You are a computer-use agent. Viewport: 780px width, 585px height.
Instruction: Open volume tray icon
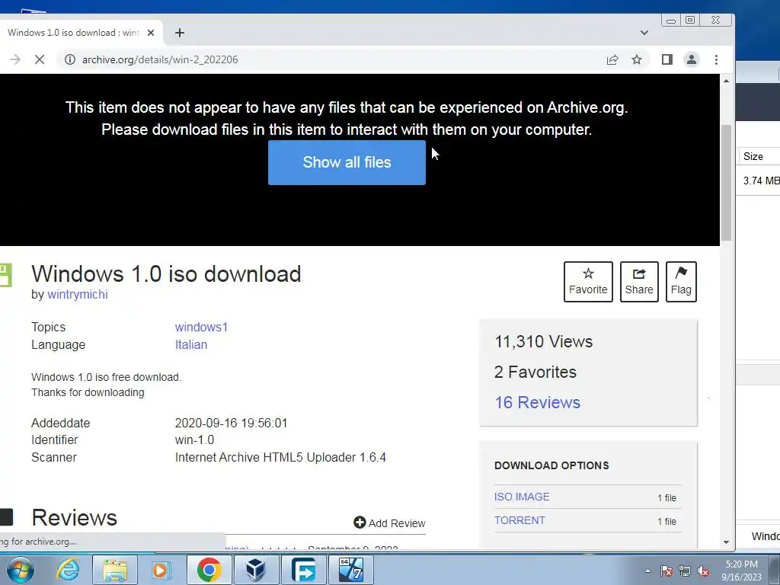tap(703, 571)
